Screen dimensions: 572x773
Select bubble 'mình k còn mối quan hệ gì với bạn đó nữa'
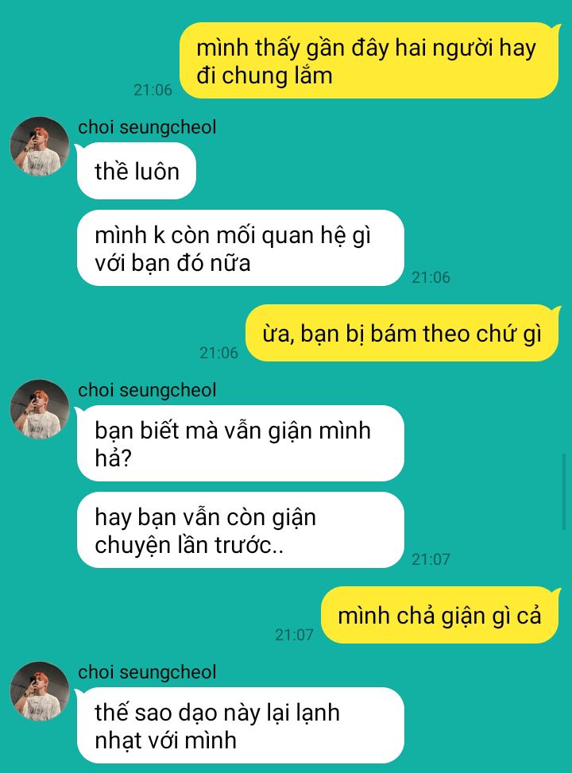pyautogui.click(x=240, y=248)
